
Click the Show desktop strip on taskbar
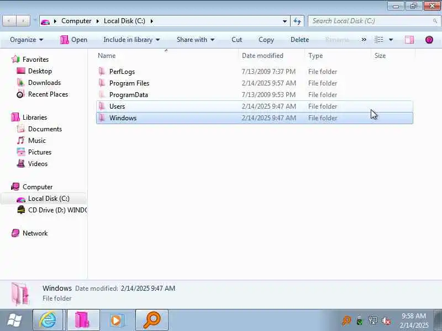click(438, 320)
